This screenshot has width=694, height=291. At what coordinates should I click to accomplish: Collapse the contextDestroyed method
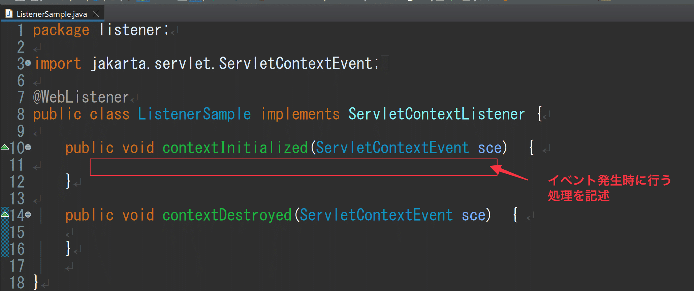point(28,215)
